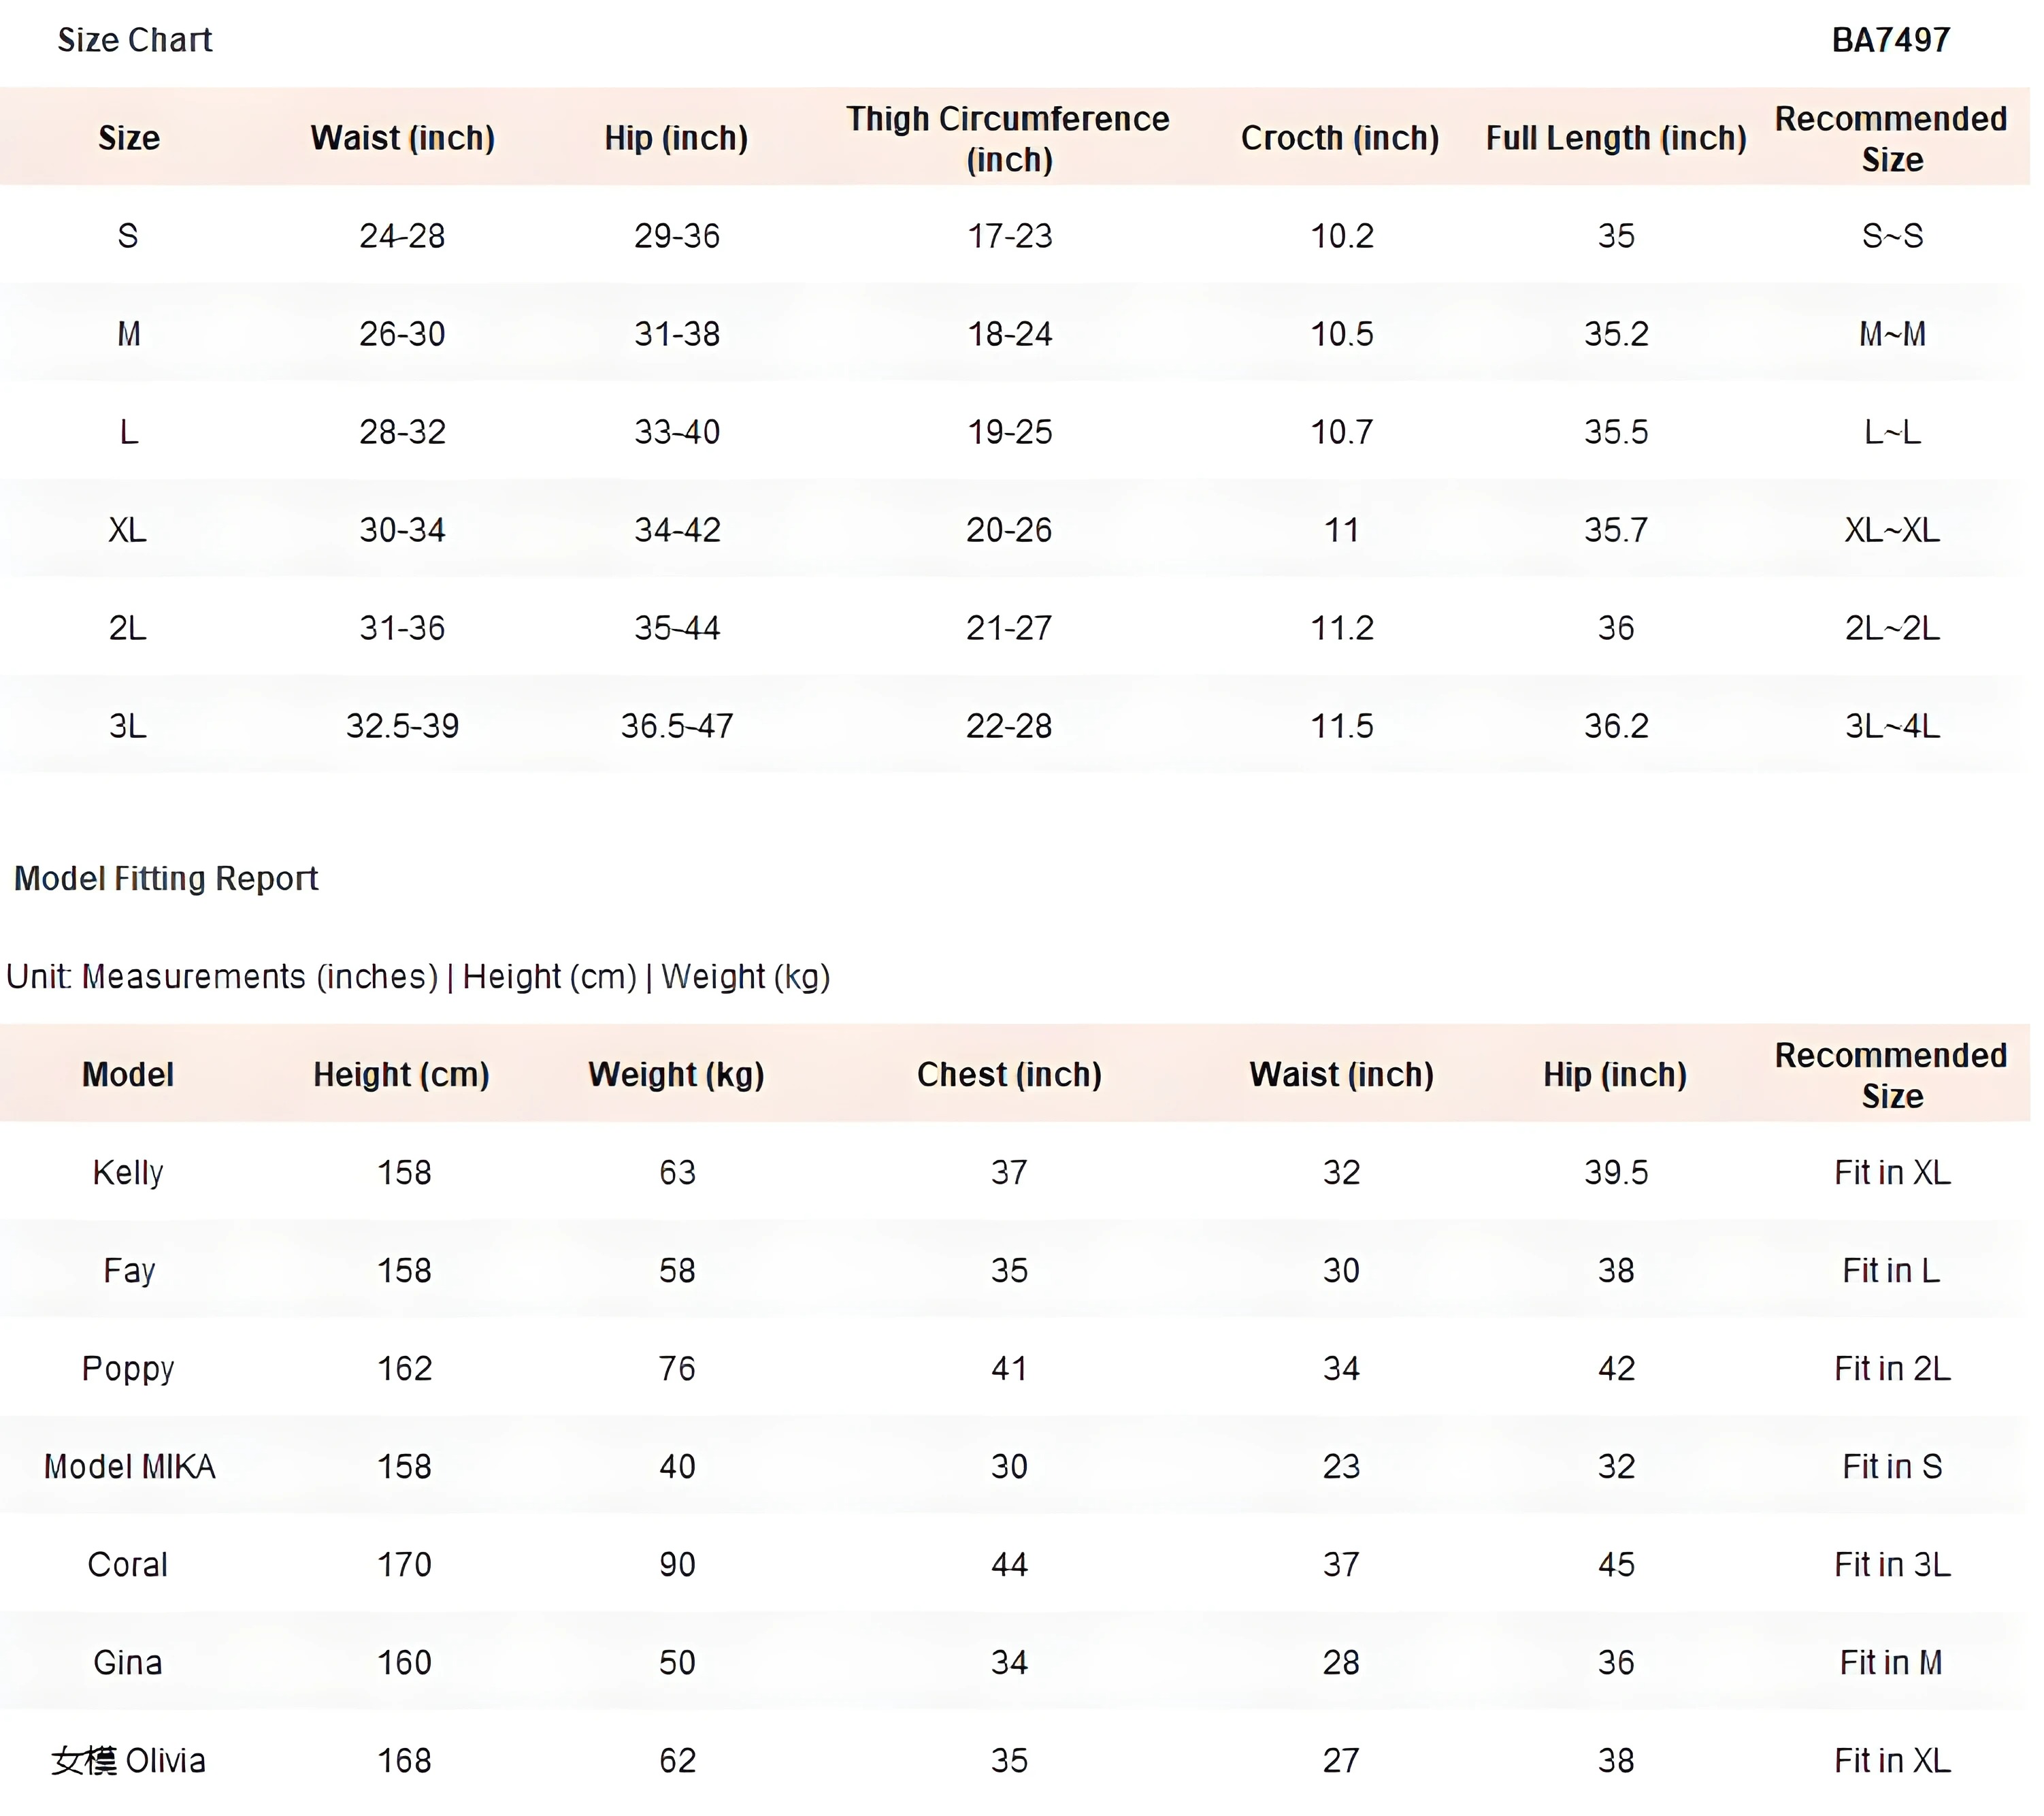
Task: Select the Kelly model name
Action: pyautogui.click(x=128, y=1173)
